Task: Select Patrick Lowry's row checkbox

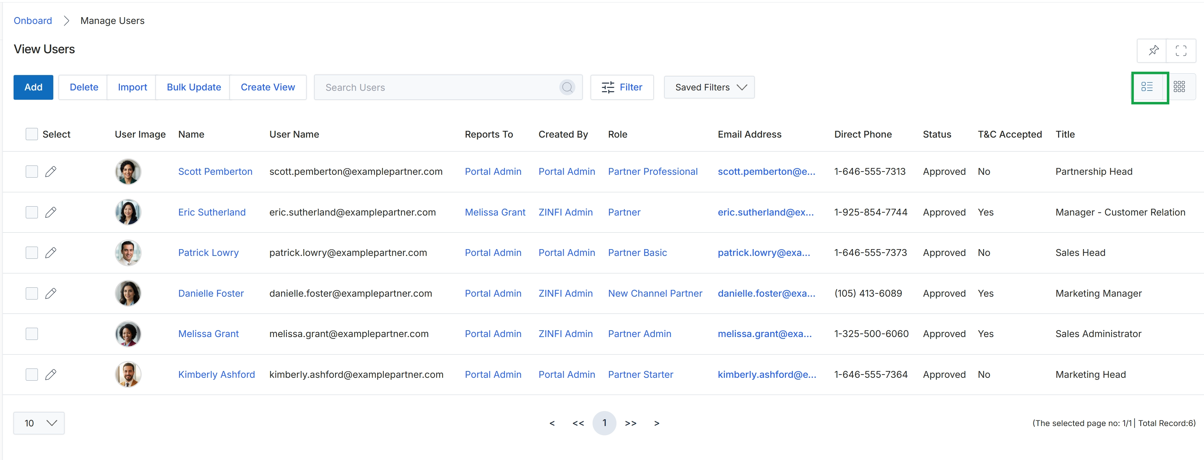Action: [x=31, y=253]
